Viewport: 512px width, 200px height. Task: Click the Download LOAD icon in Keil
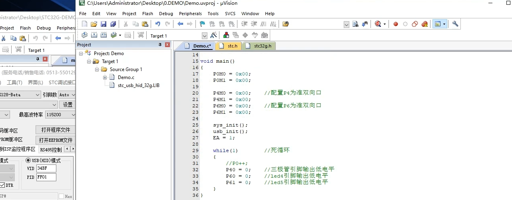pos(140,36)
